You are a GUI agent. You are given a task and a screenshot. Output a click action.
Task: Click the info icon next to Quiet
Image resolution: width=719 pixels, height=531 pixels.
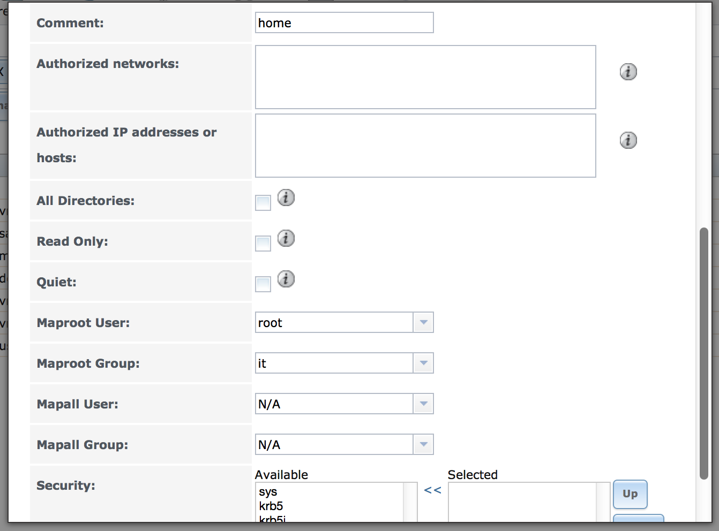pyautogui.click(x=286, y=279)
